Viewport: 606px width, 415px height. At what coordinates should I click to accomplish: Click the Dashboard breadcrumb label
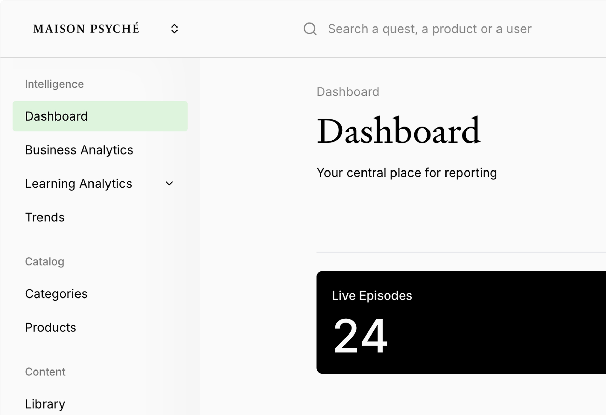[348, 92]
